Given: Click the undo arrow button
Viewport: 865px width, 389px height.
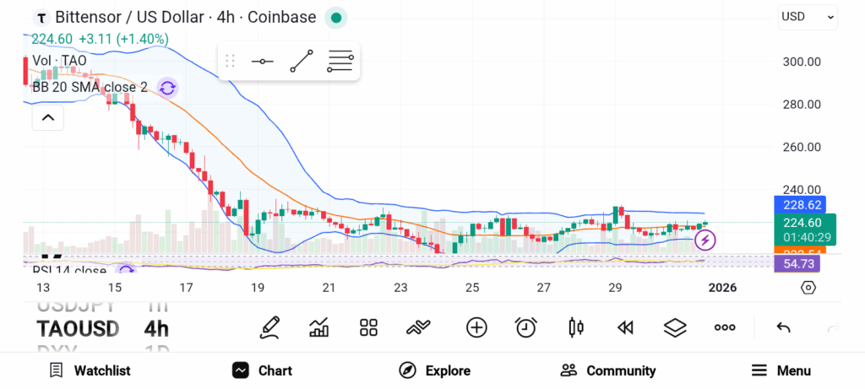Looking at the screenshot, I should coord(783,327).
